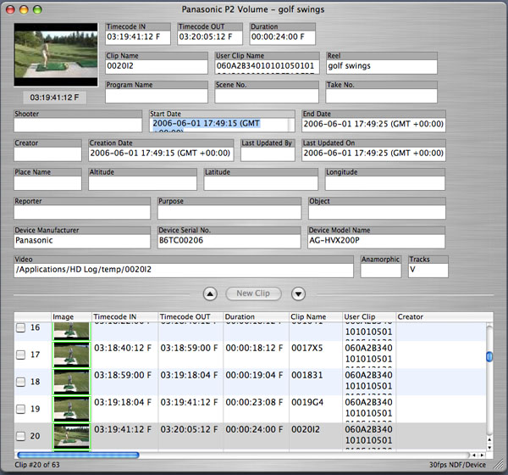Check the checkbox for clip 16
Image resolution: width=508 pixels, height=475 pixels.
[20, 327]
